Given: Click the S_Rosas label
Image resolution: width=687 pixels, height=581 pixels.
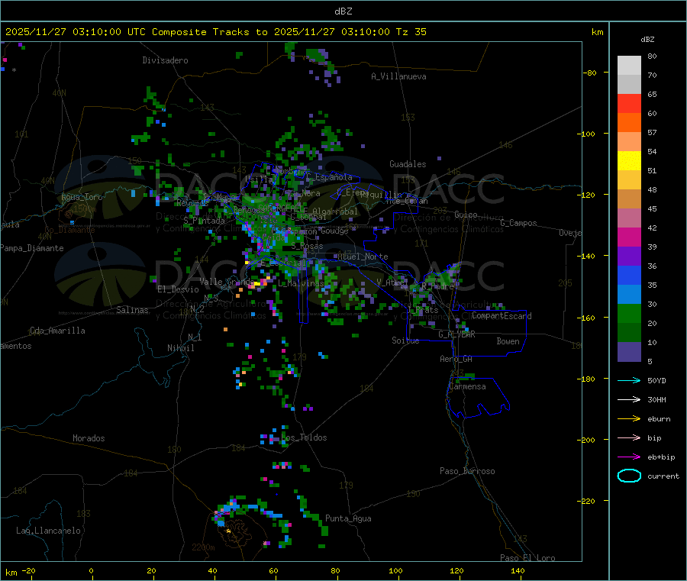Looking at the screenshot, I should 307,247.
